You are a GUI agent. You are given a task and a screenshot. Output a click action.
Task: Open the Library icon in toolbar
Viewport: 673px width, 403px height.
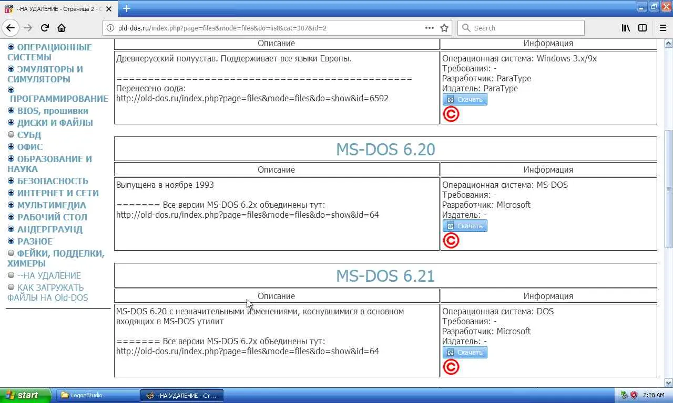pyautogui.click(x=626, y=28)
